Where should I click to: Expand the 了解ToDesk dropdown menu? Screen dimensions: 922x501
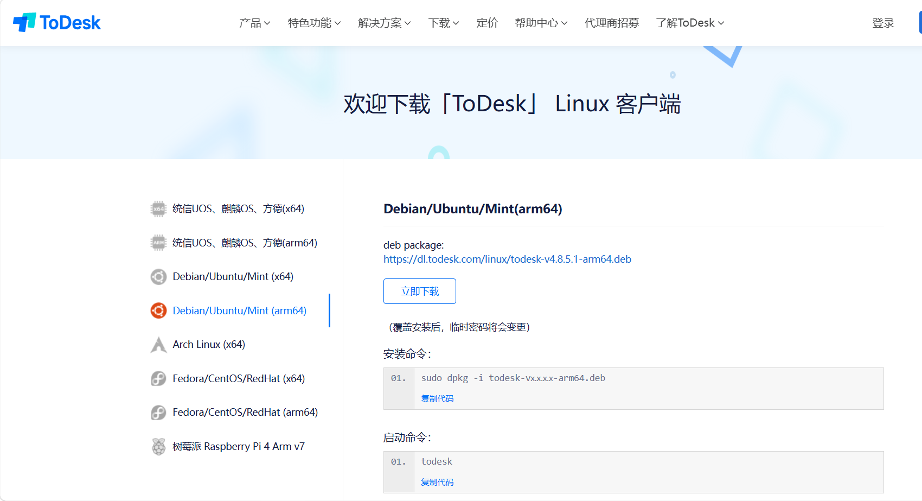coord(690,23)
